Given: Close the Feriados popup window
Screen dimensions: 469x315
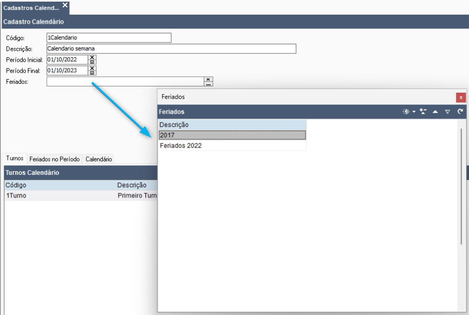Looking at the screenshot, I should pyautogui.click(x=461, y=97).
